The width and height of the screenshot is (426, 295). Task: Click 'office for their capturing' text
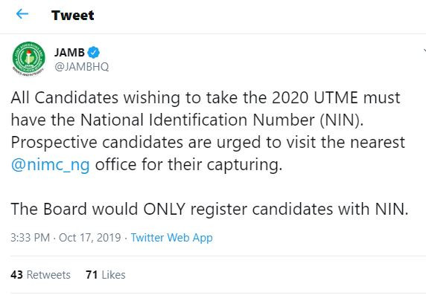[188, 164]
